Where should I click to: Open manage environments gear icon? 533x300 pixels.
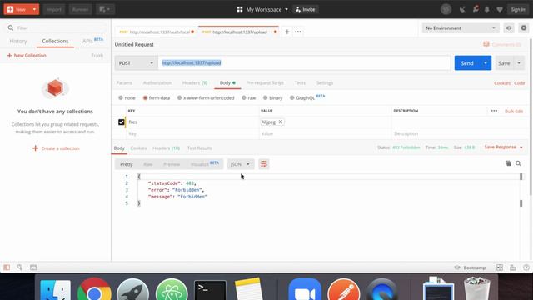(524, 27)
